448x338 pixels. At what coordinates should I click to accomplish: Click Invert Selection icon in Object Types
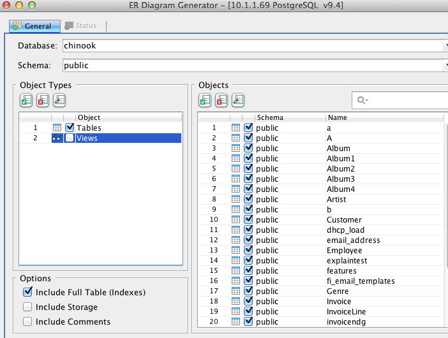[x=59, y=100]
